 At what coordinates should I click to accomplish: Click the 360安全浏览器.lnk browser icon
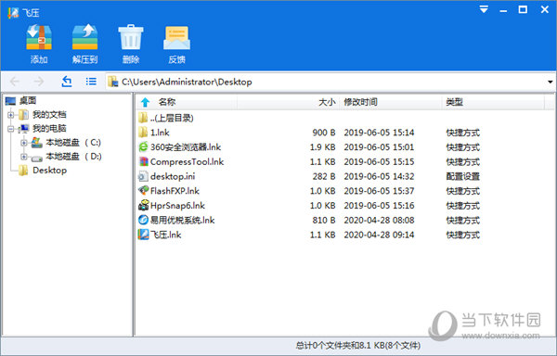coord(143,146)
